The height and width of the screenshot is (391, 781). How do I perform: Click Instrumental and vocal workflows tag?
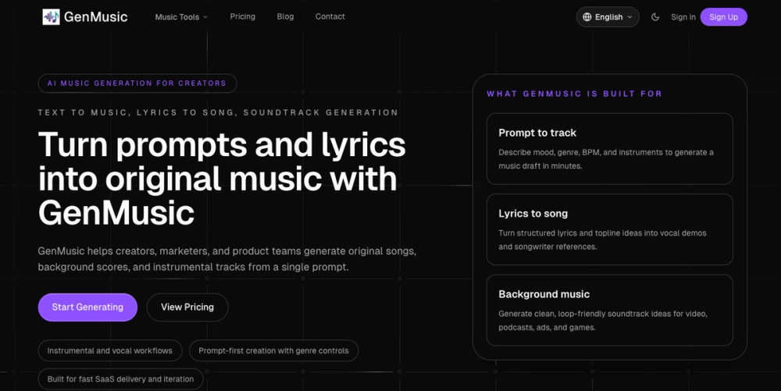coord(110,350)
